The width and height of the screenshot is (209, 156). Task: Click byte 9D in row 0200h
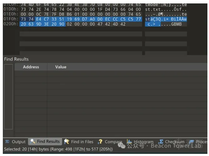pyautogui.click(x=39, y=24)
